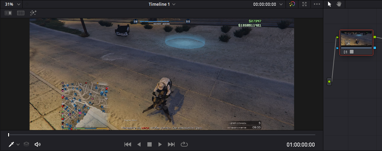Viewport: 382px width, 151px height.
Task: Toggle the magic wand highlight icon
Action: click(33, 13)
